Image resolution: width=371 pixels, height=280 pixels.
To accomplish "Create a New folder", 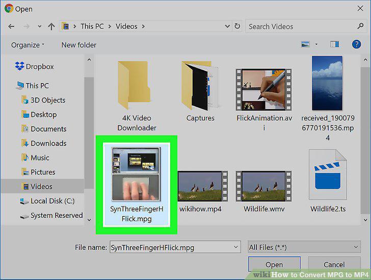I will [79, 45].
